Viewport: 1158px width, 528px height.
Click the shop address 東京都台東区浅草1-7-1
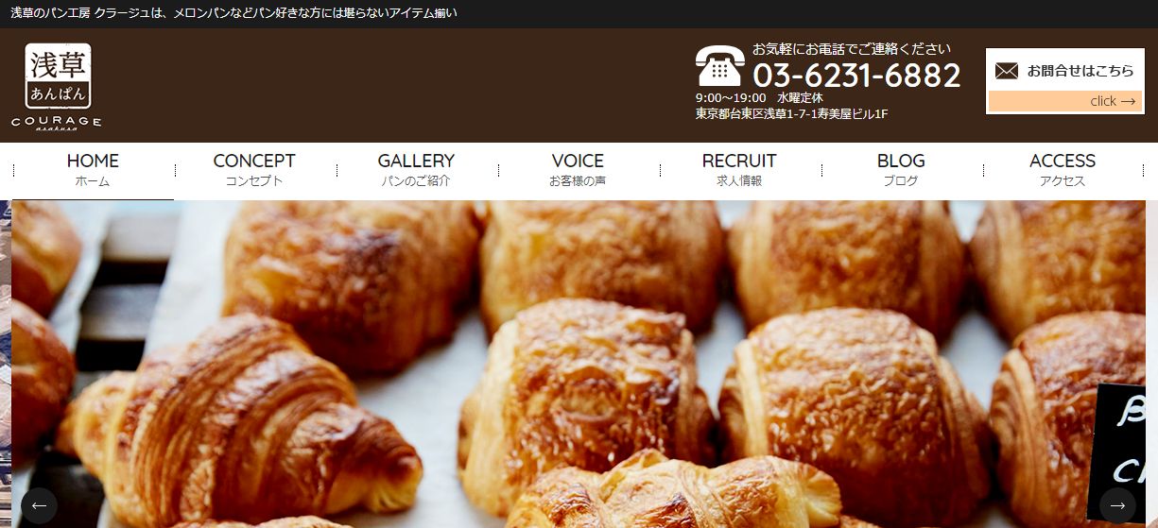point(791,114)
